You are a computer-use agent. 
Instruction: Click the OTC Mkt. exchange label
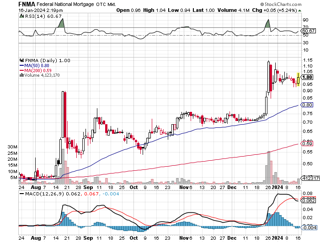[106, 4]
